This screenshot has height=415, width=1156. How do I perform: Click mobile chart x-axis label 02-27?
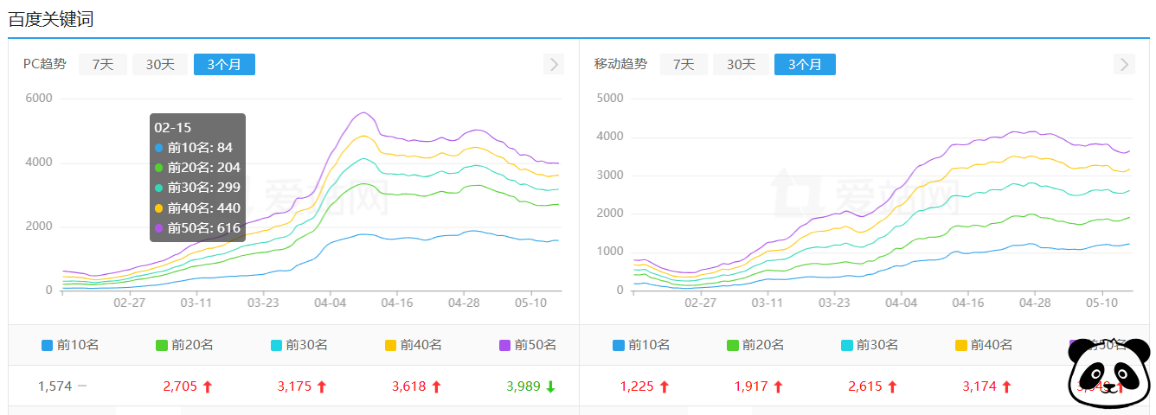701,304
